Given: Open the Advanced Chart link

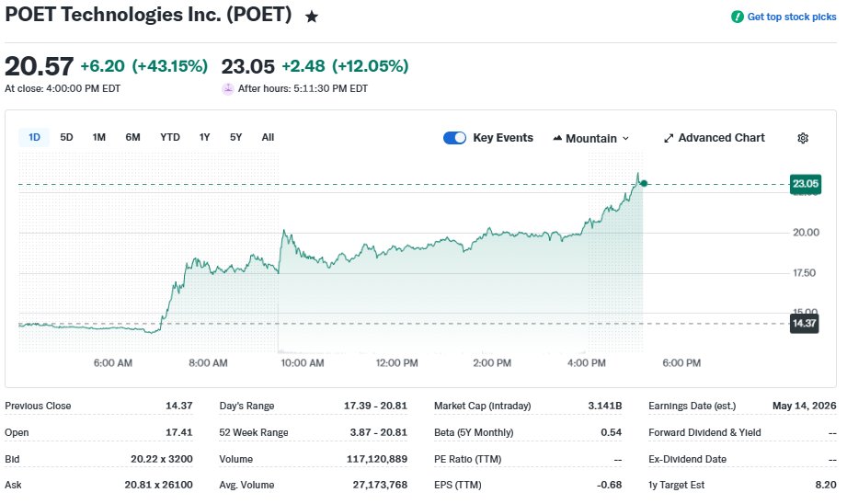Looking at the screenshot, I should (715, 138).
